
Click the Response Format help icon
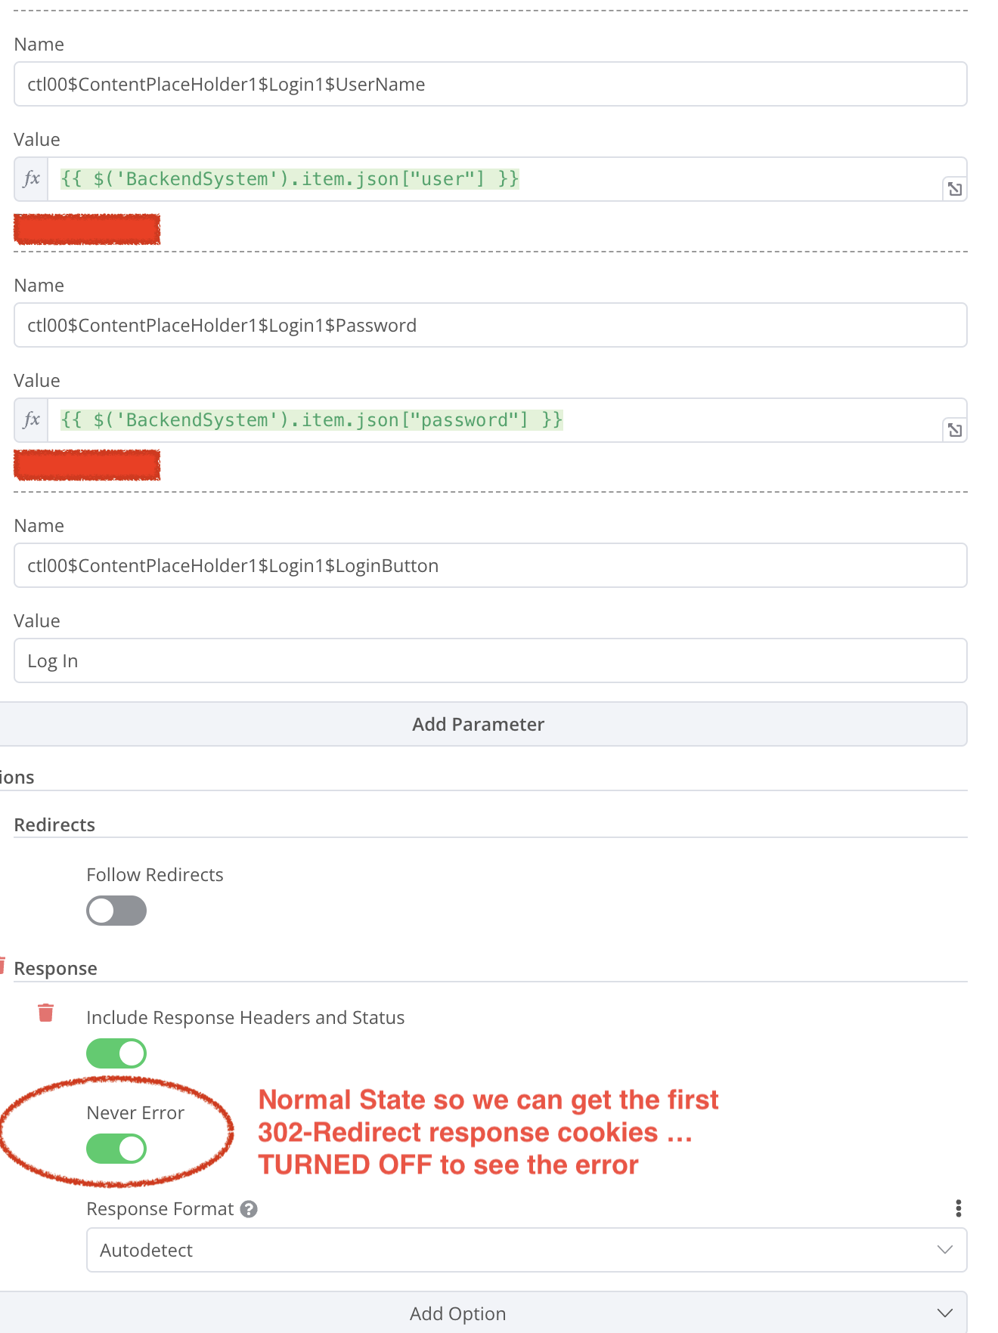pos(249,1209)
